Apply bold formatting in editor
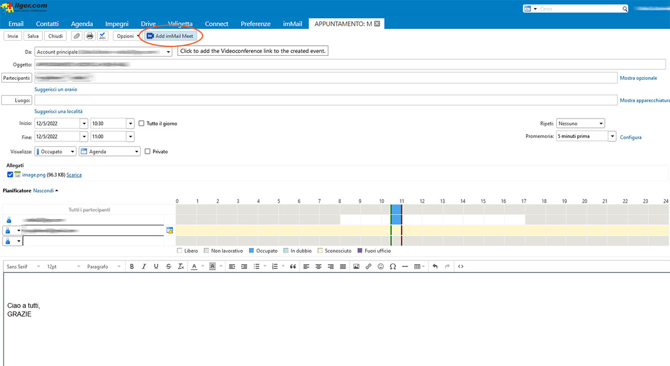Screen dimensions: 670x366 pos(132,267)
